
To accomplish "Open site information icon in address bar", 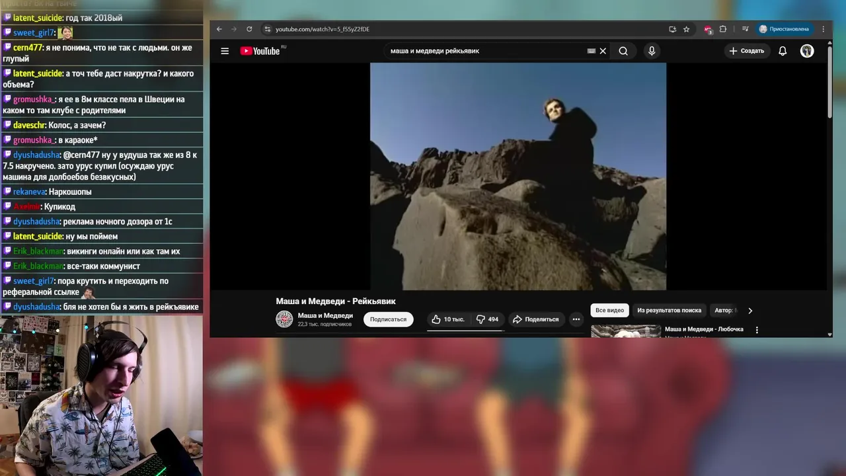I will (268, 29).
